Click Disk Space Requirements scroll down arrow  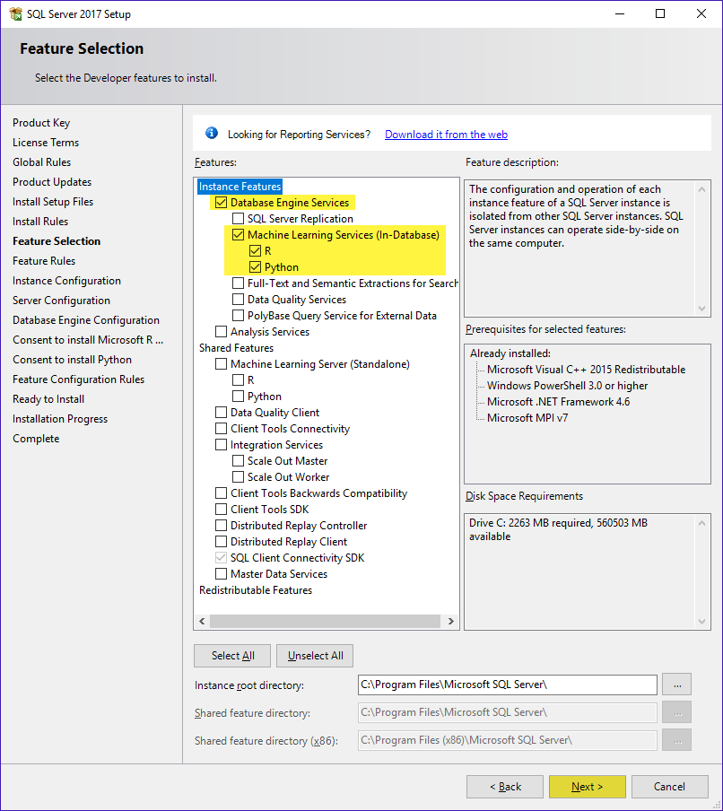[701, 621]
